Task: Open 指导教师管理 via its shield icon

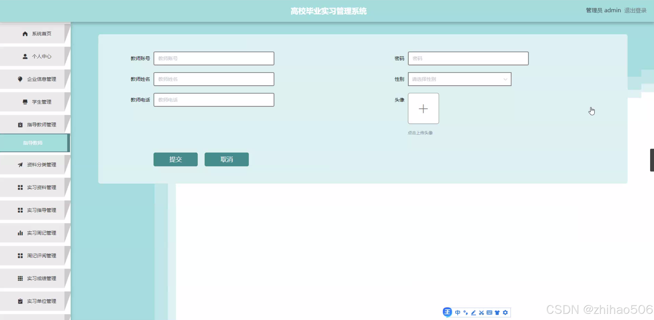Action: coord(20,124)
